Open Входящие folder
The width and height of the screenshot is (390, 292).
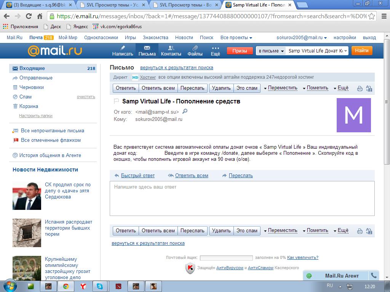coord(53,68)
